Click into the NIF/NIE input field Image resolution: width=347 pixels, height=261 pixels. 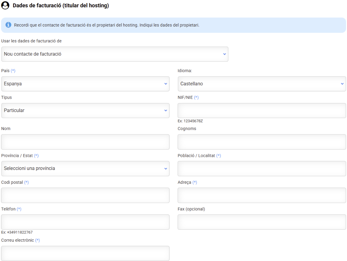click(261, 111)
